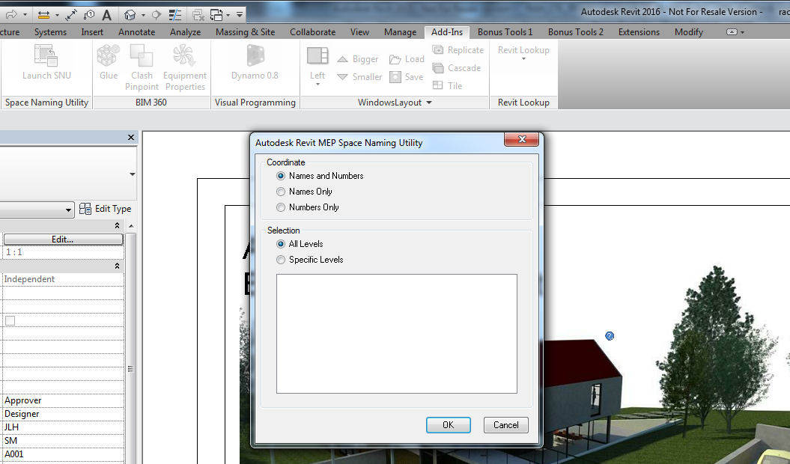Switch to the Analyze tab
790x464 pixels.
(186, 31)
